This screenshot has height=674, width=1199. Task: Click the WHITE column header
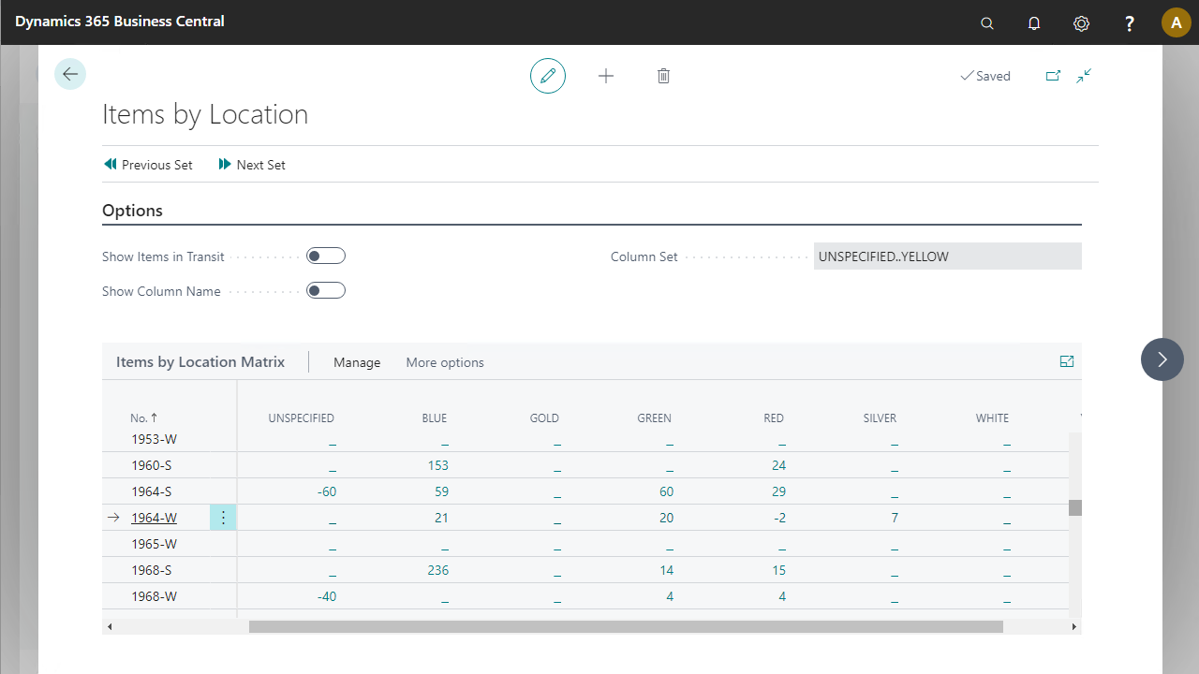pyautogui.click(x=992, y=418)
